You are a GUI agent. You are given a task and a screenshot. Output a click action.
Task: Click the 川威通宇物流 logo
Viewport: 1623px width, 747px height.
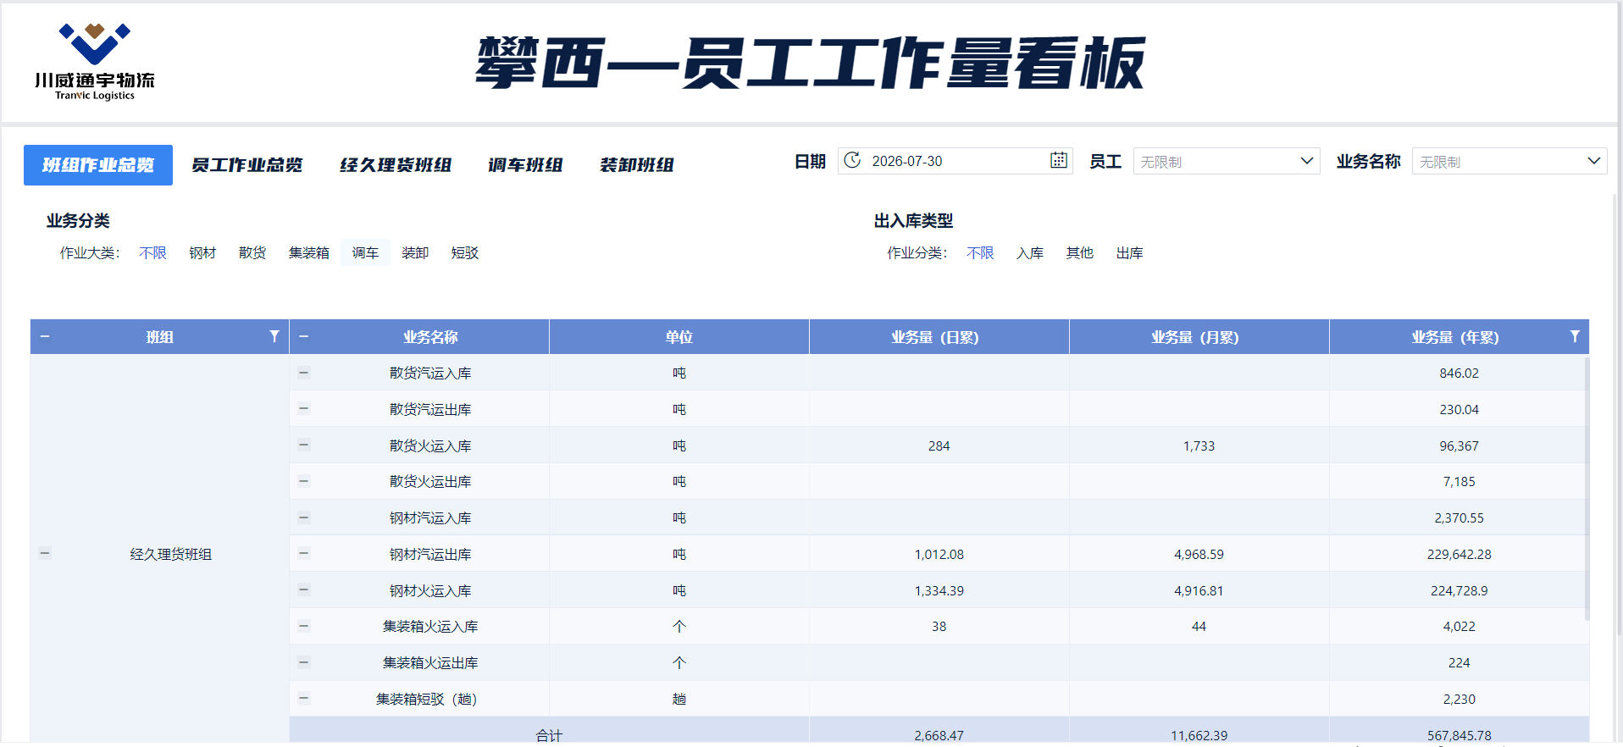[x=95, y=63]
